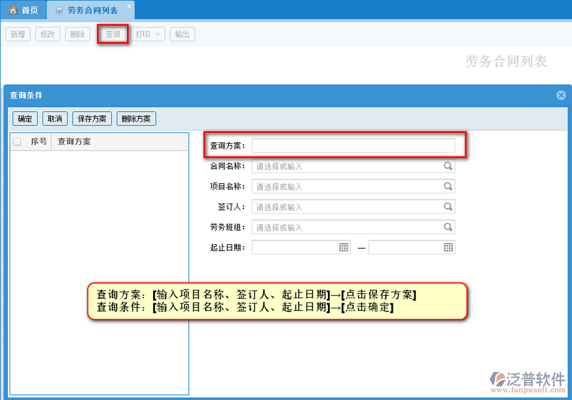Click the 修改 toolbar button
The height and width of the screenshot is (400, 572).
[x=48, y=34]
